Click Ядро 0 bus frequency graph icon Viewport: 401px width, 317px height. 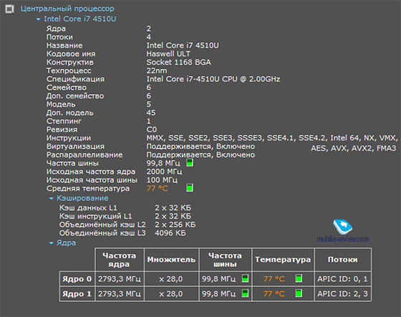(x=245, y=278)
